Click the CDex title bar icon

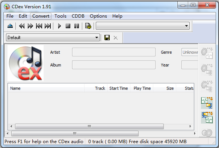pyautogui.click(x=7, y=6)
